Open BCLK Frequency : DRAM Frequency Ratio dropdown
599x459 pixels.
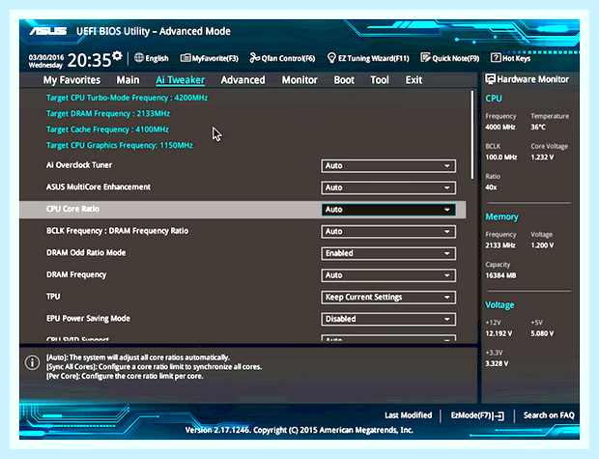[388, 231]
